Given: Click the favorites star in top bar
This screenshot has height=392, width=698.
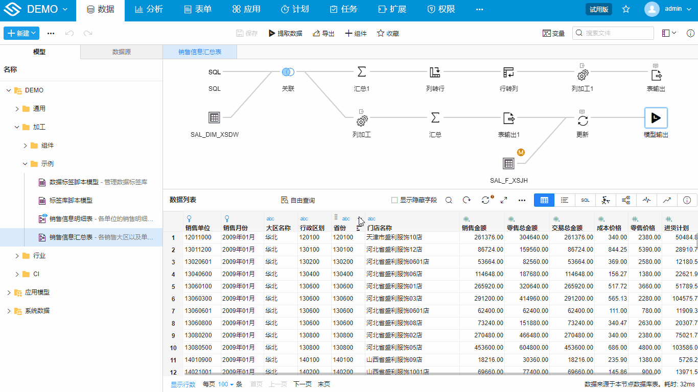Looking at the screenshot, I should tap(626, 9).
